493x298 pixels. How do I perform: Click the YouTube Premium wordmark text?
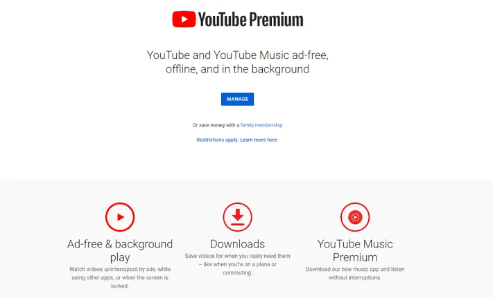pyautogui.click(x=250, y=19)
